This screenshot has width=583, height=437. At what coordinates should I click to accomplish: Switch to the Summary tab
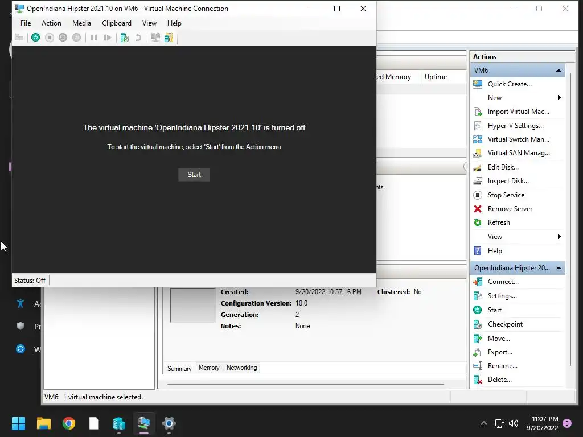[179, 368]
